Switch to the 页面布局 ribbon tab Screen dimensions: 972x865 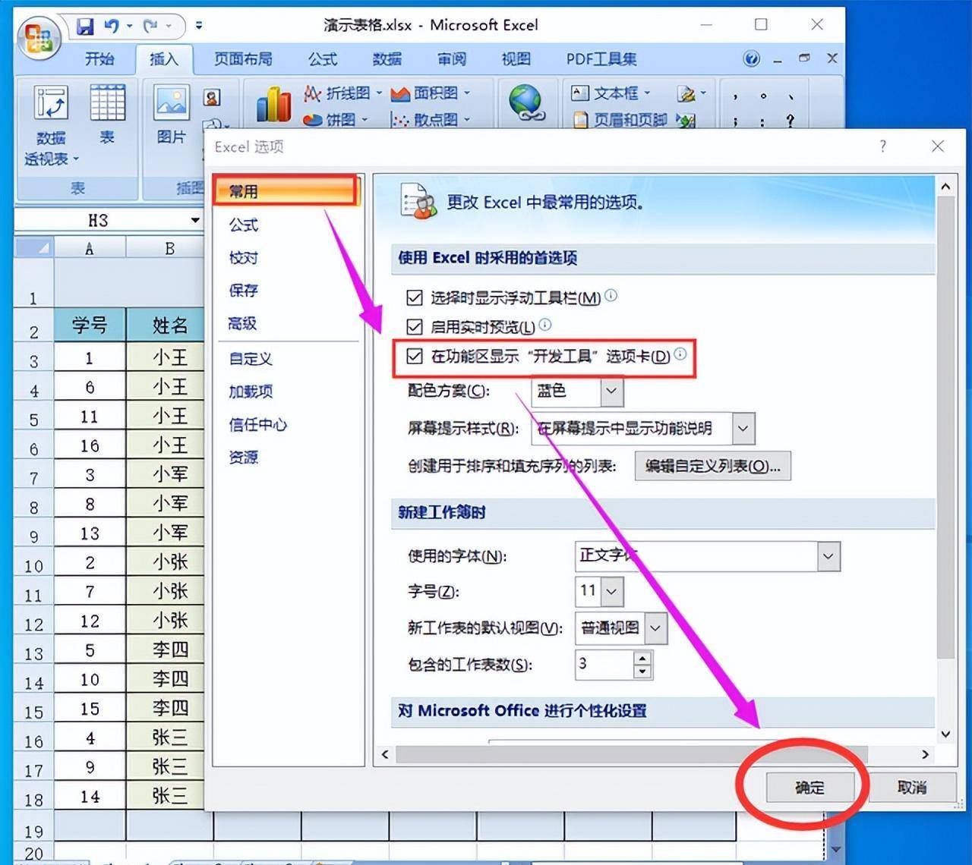(243, 59)
